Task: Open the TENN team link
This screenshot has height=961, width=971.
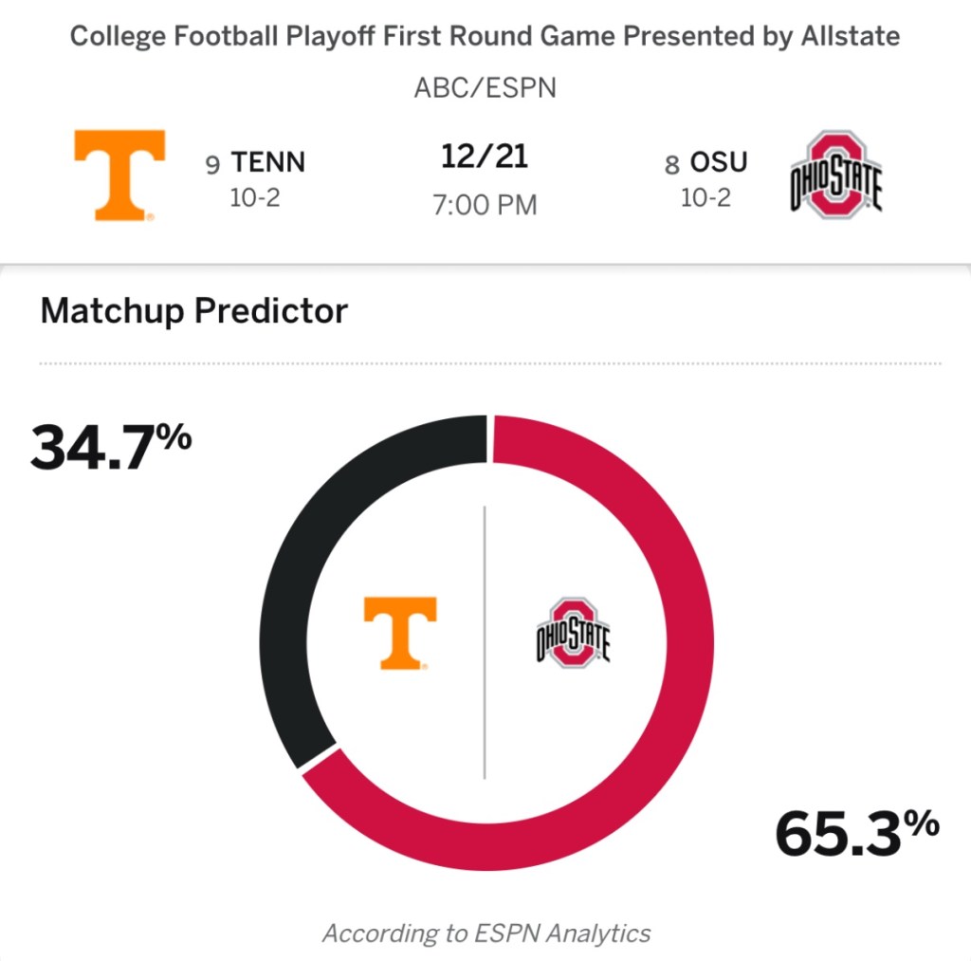Action: pos(268,162)
